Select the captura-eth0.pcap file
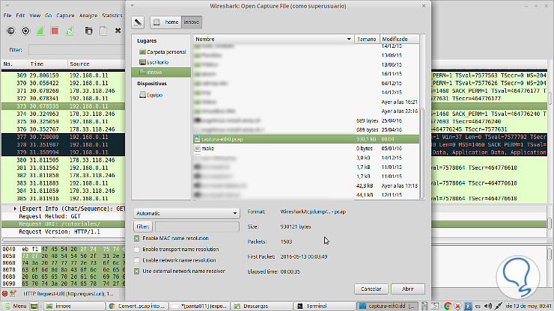This screenshot has width=554, height=311. point(306,139)
